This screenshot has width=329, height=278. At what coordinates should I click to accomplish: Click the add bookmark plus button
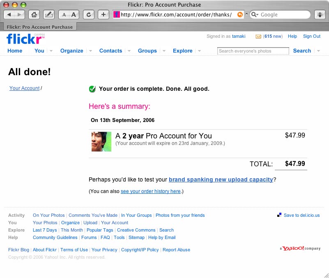104,14
